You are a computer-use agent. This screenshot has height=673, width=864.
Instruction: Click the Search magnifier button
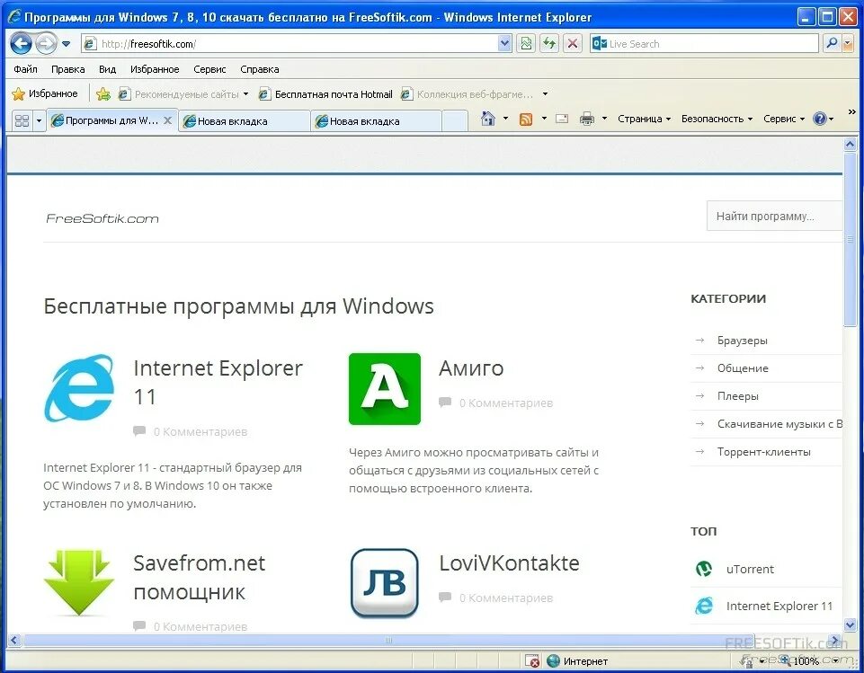point(832,43)
